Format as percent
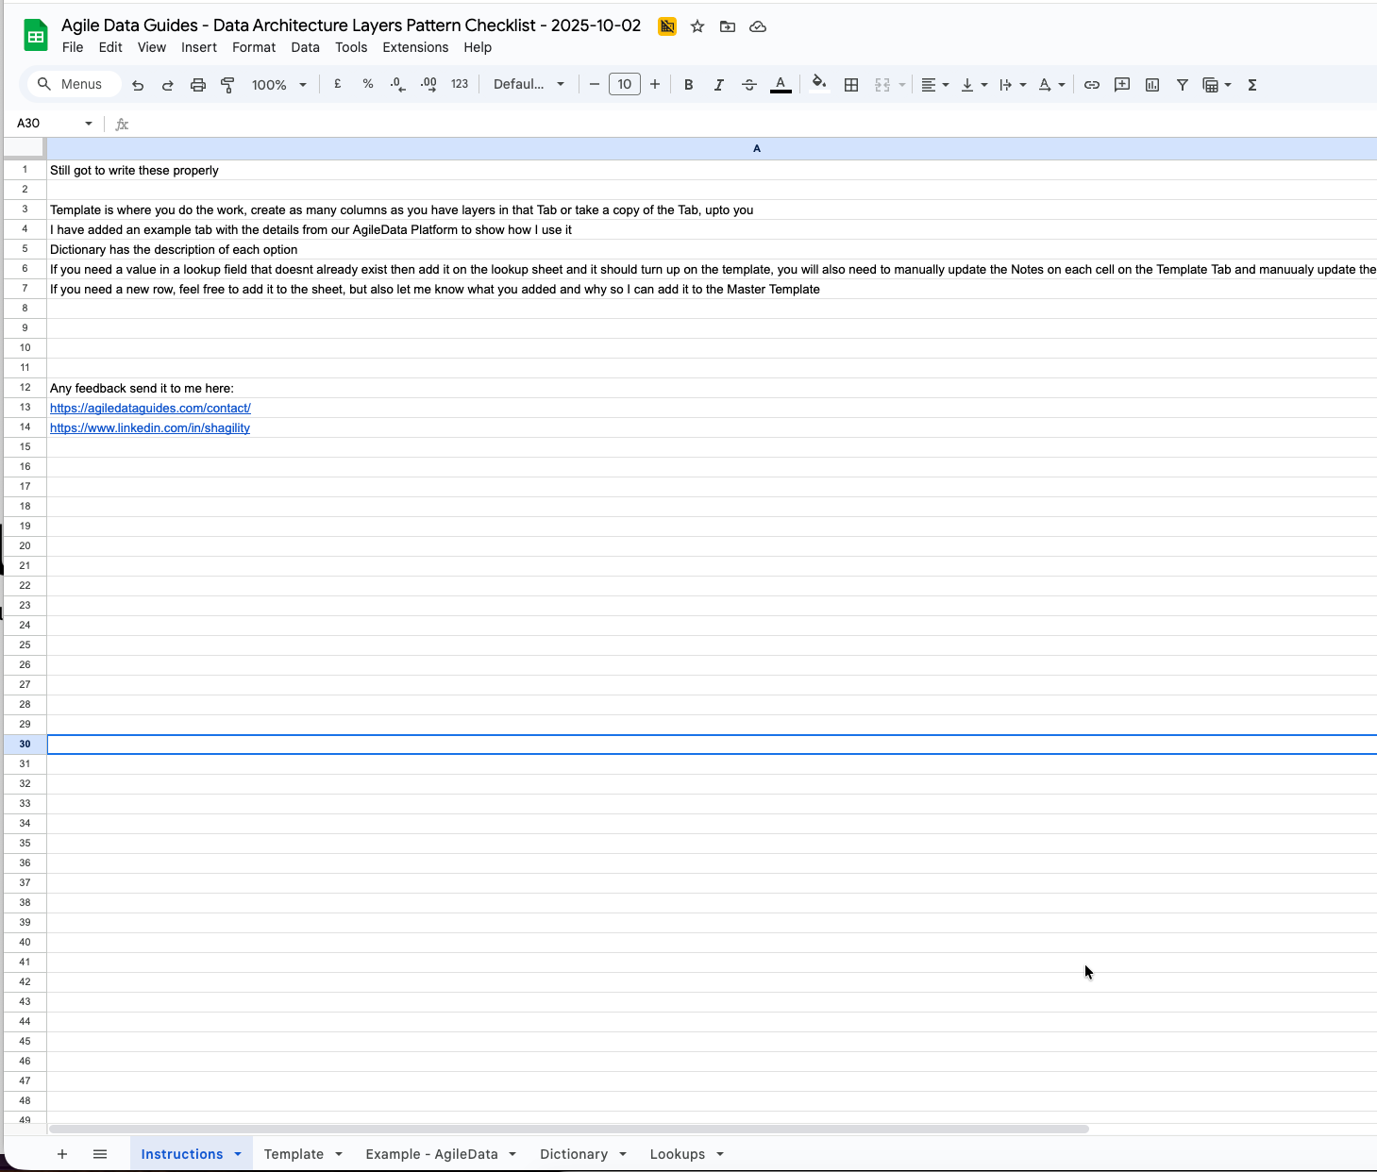Viewport: 1377px width, 1172px height. [368, 84]
